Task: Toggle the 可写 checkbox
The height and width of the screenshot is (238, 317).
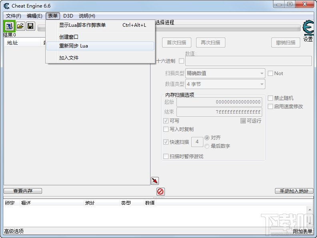Action: 166,121
